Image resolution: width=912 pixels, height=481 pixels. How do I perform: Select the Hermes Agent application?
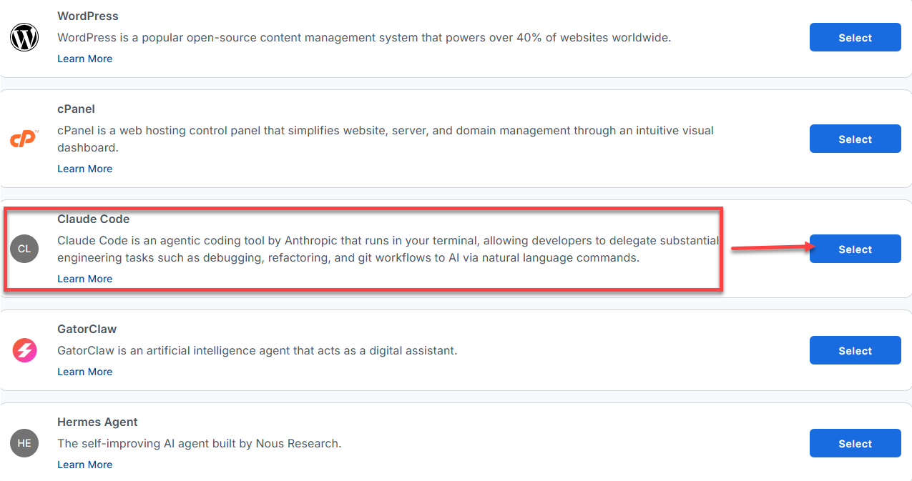pyautogui.click(x=855, y=443)
